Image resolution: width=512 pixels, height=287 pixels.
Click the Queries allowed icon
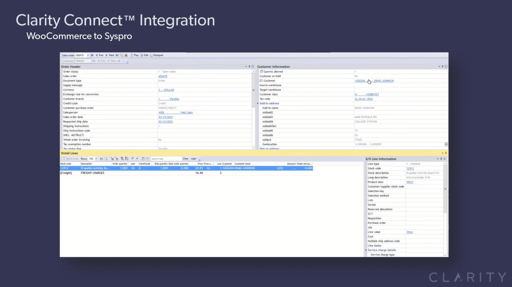[x=261, y=71]
